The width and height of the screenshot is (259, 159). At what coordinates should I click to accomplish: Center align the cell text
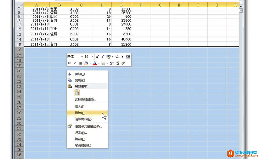point(80,63)
